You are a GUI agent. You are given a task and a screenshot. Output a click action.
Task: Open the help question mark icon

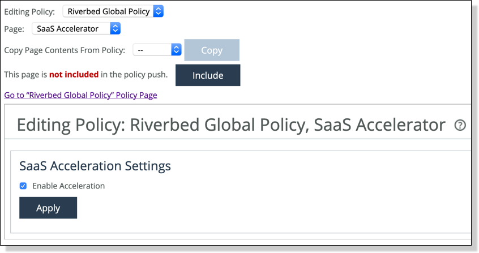click(460, 125)
